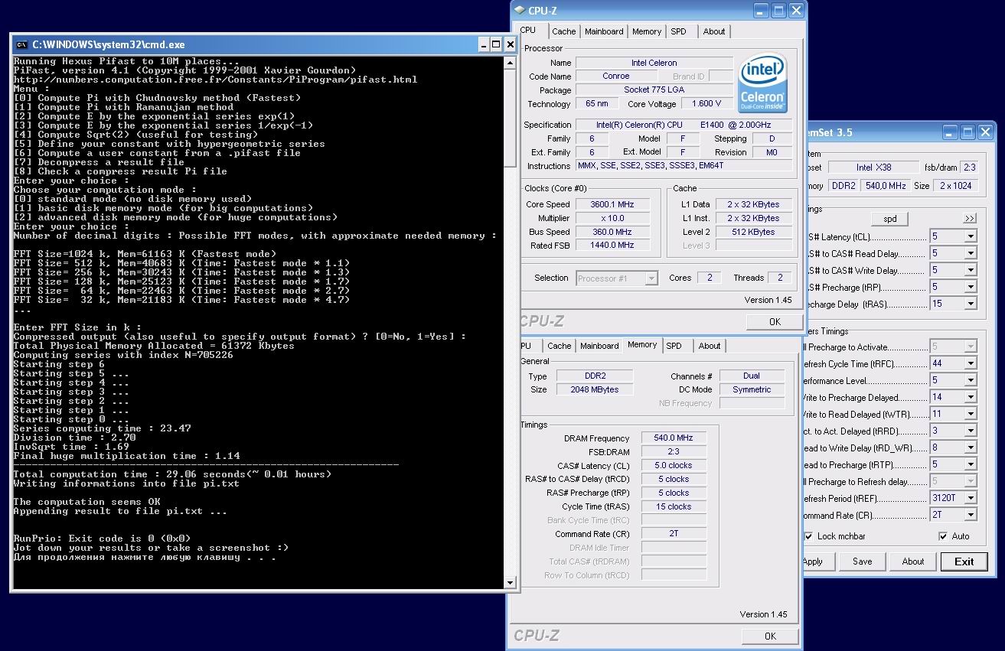
Task: Click the Specification field in CPU-Z
Action: 684,125
